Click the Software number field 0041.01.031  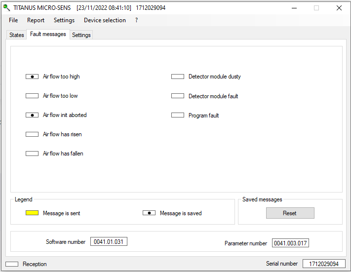(109, 241)
